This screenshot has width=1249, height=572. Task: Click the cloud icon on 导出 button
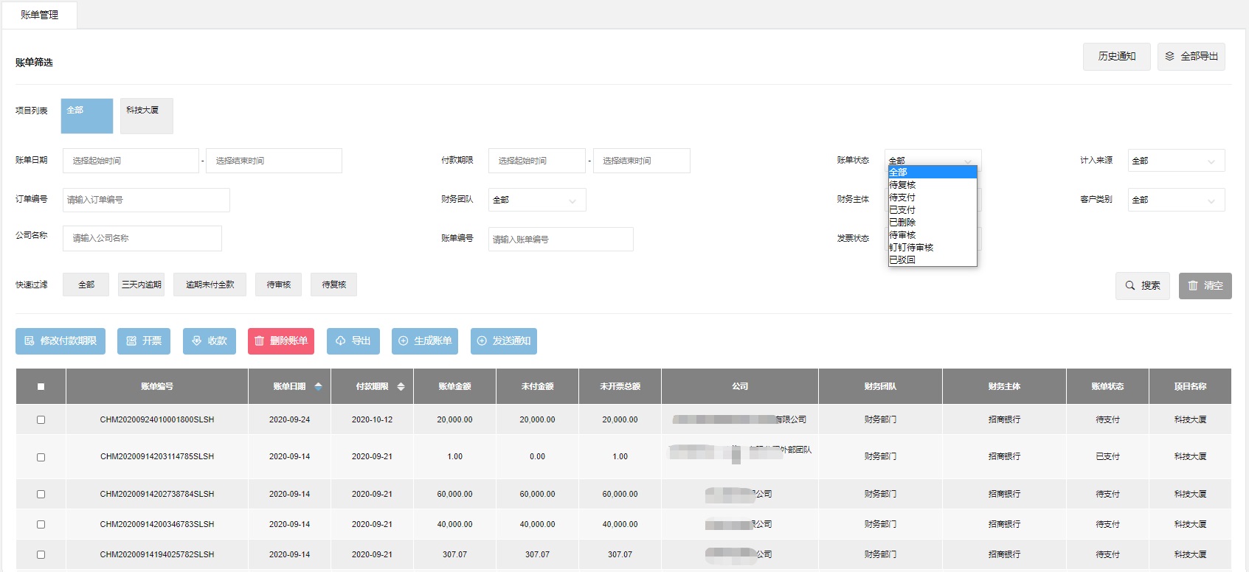[x=340, y=341]
